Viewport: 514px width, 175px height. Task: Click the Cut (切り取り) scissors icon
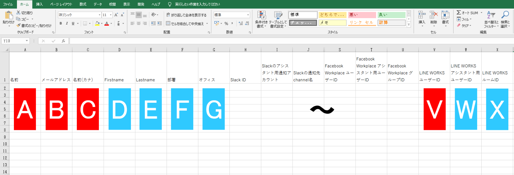(x=18, y=13)
